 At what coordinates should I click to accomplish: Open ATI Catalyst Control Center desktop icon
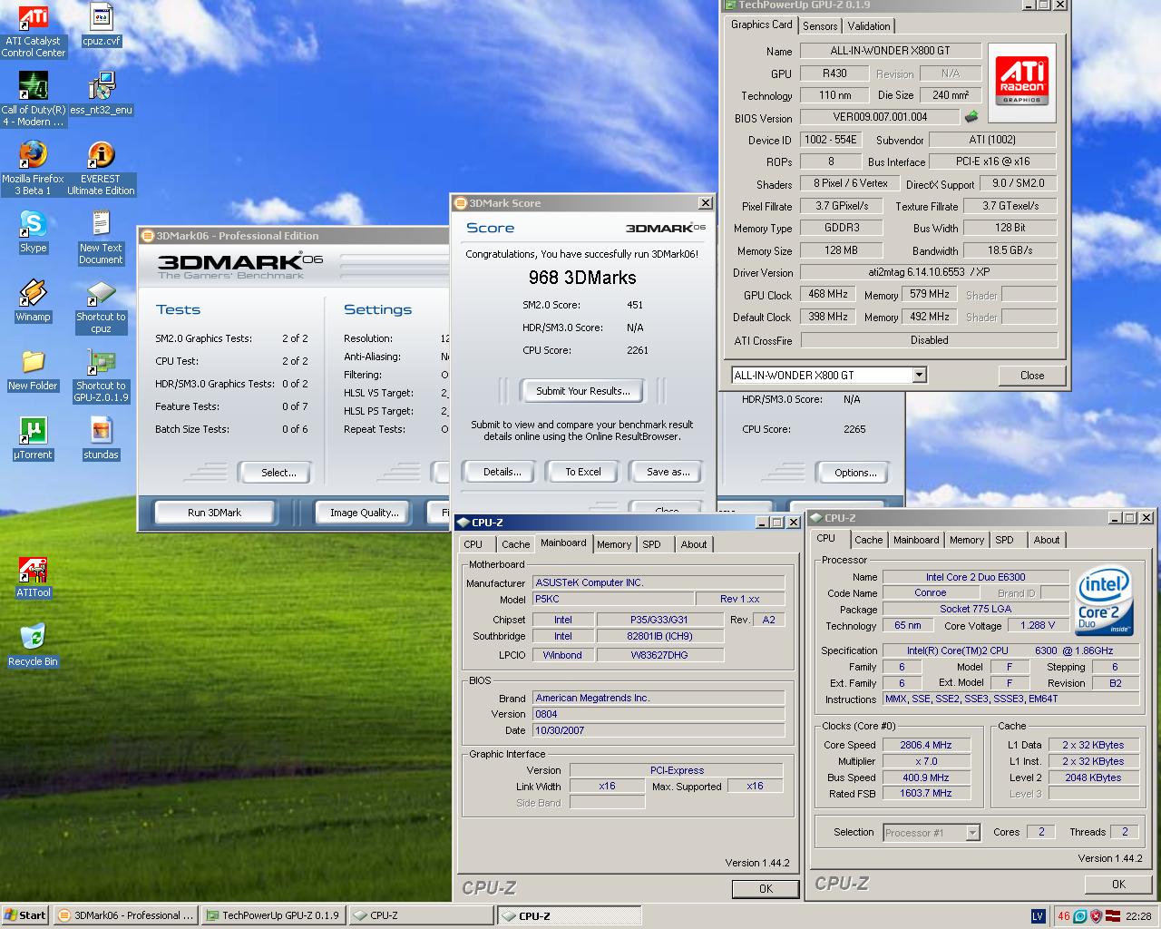tap(34, 32)
